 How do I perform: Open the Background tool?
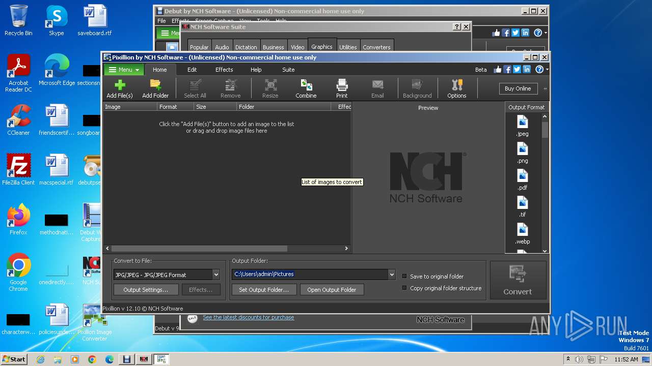(417, 89)
